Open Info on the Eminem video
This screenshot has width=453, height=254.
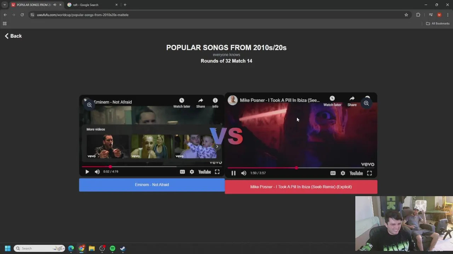(215, 103)
